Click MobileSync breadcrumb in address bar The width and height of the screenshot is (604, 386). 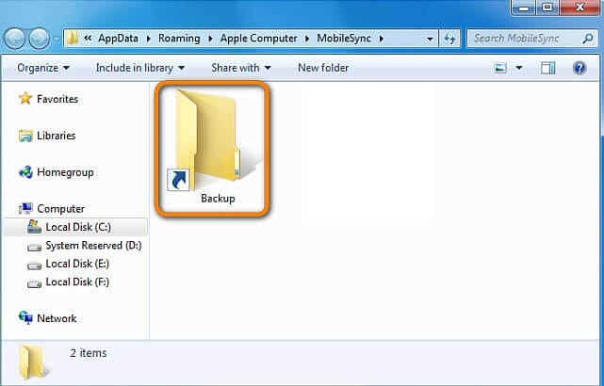click(344, 38)
